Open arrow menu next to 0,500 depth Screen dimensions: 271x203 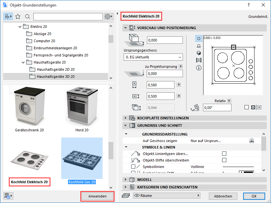tap(179, 96)
